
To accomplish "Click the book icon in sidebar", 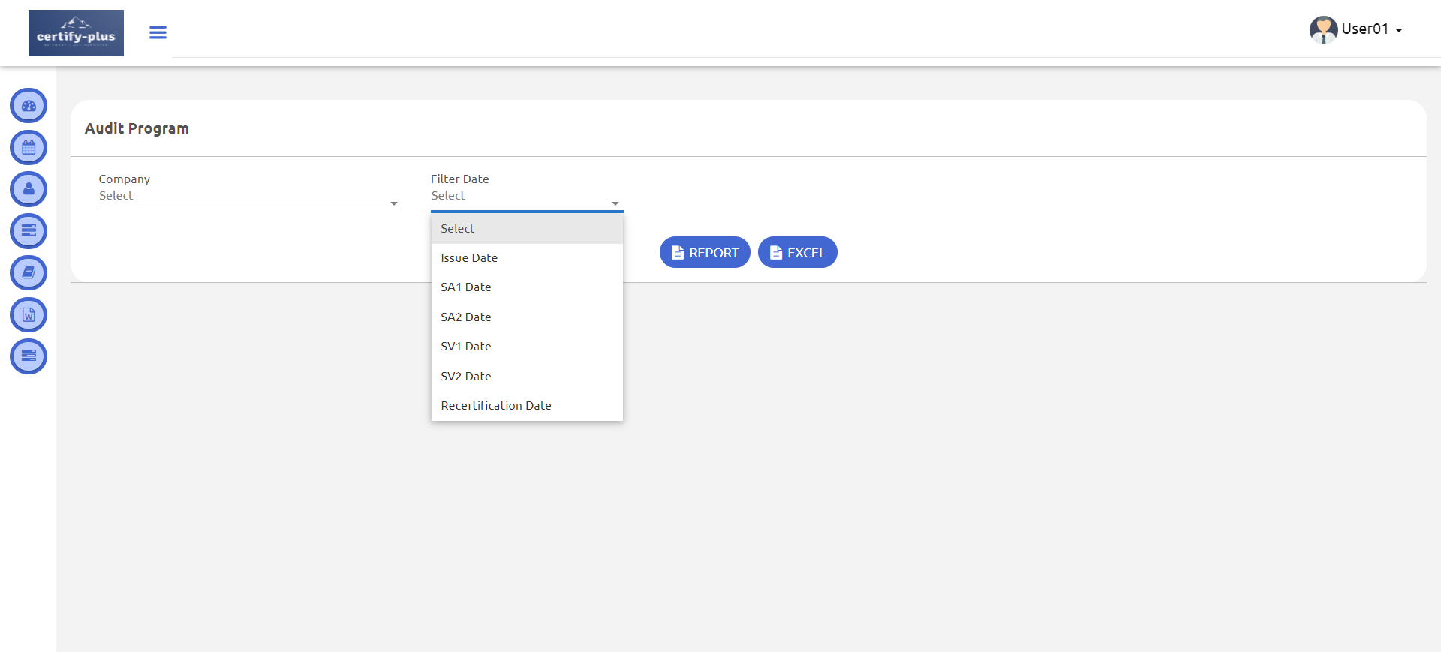I will coord(29,273).
